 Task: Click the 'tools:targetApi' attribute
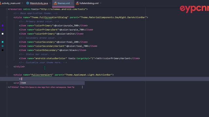pos(79,58)
